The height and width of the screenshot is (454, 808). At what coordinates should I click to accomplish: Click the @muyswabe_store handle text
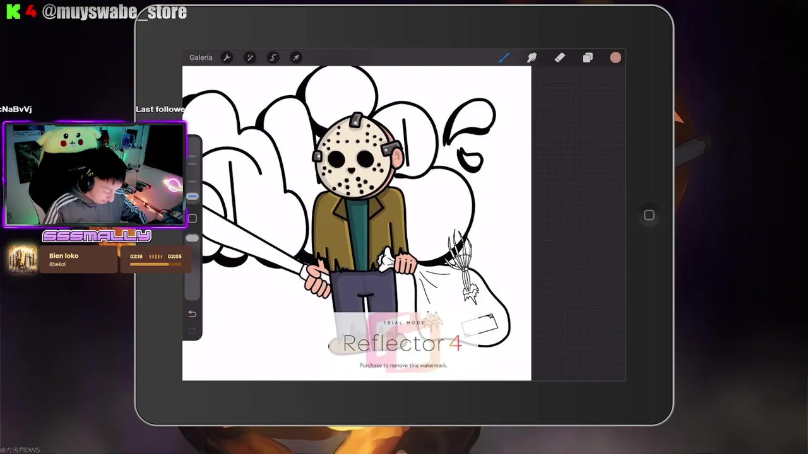coord(114,12)
